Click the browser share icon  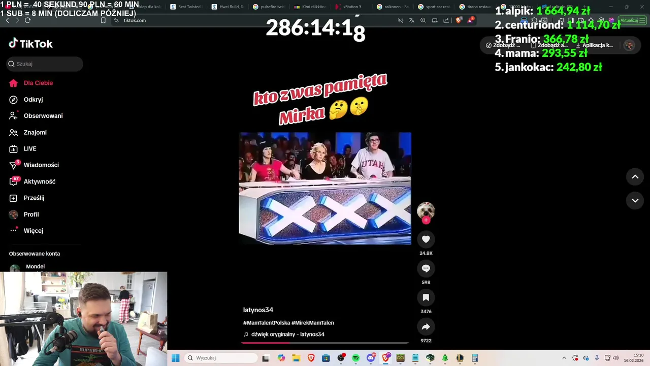point(446,20)
